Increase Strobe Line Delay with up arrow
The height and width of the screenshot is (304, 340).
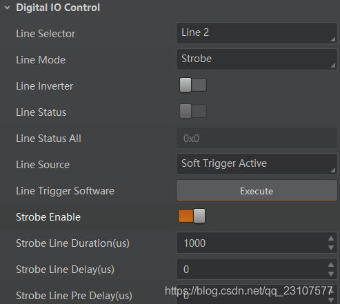tap(331, 265)
